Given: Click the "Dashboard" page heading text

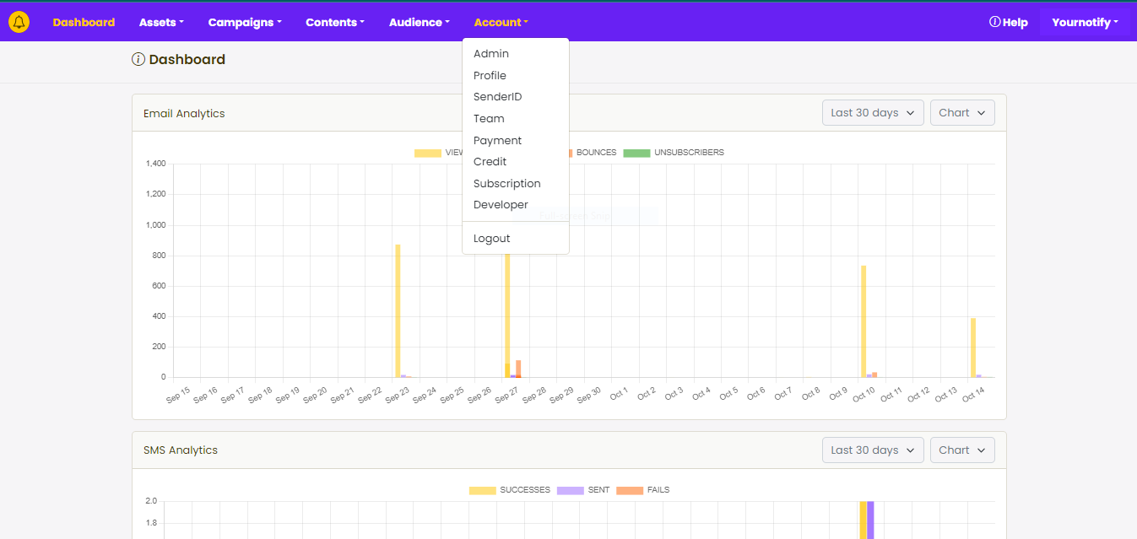Looking at the screenshot, I should [x=187, y=60].
